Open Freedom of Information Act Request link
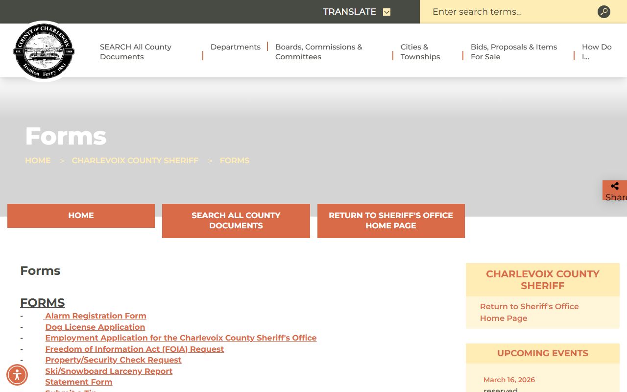This screenshot has width=627, height=392. tap(135, 349)
